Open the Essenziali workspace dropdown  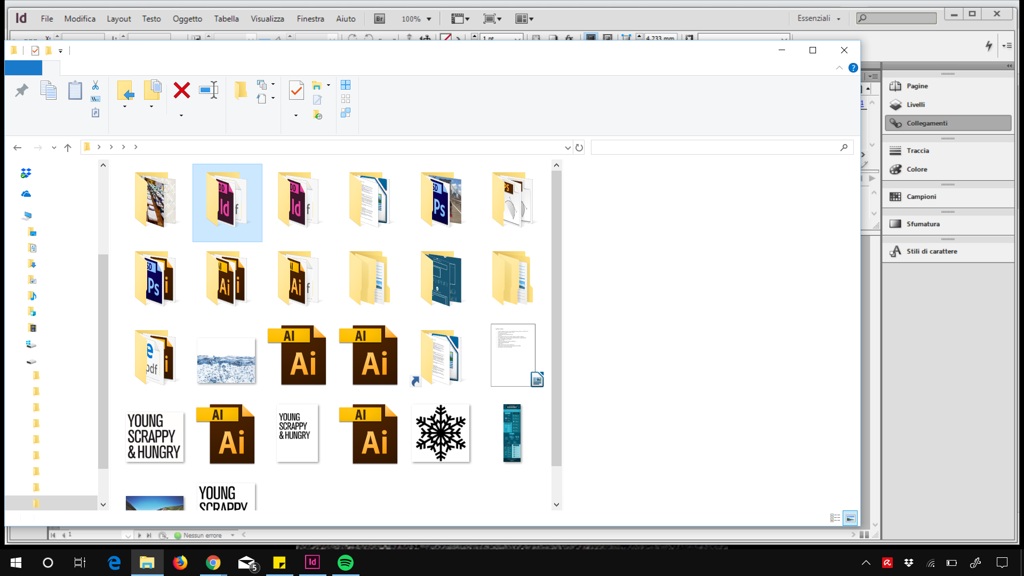point(819,19)
